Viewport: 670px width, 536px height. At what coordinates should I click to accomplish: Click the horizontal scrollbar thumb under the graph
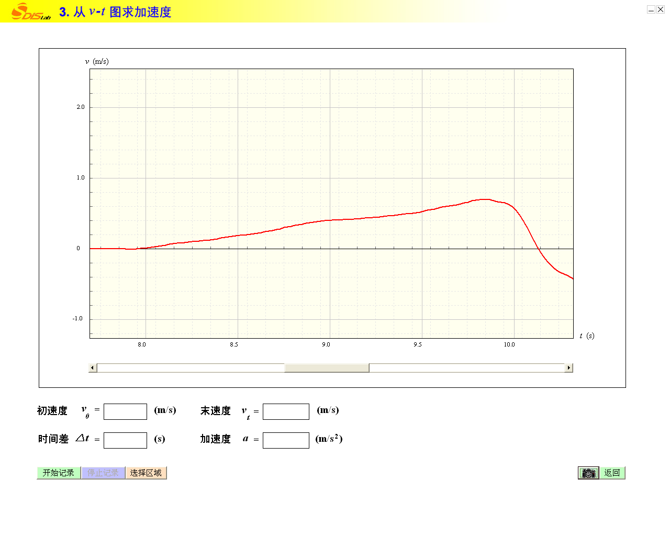point(327,368)
